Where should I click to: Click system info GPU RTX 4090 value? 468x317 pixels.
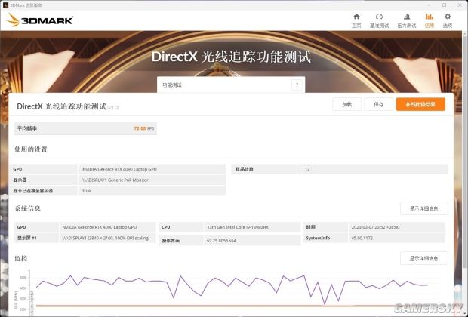pyautogui.click(x=100, y=227)
